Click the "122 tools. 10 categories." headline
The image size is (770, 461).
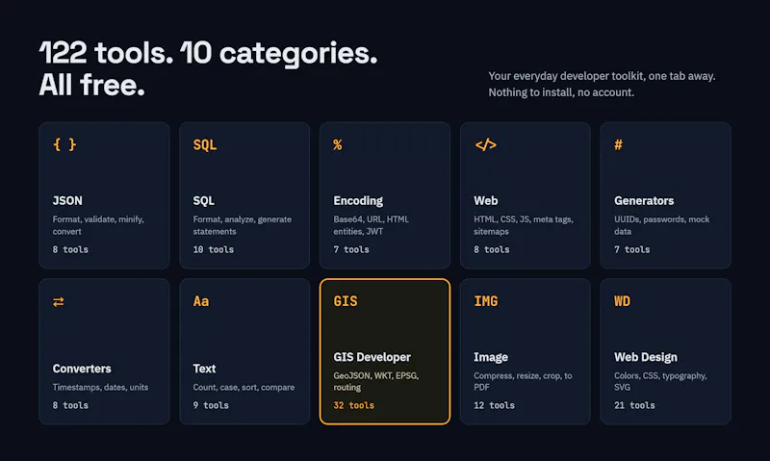tap(208, 53)
